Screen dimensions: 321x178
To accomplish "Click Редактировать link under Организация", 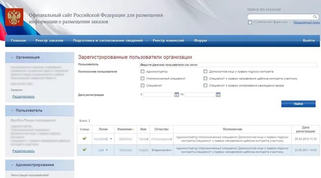I will click(23, 96).
